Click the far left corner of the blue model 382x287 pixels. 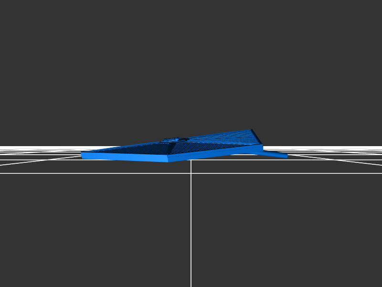83,155
